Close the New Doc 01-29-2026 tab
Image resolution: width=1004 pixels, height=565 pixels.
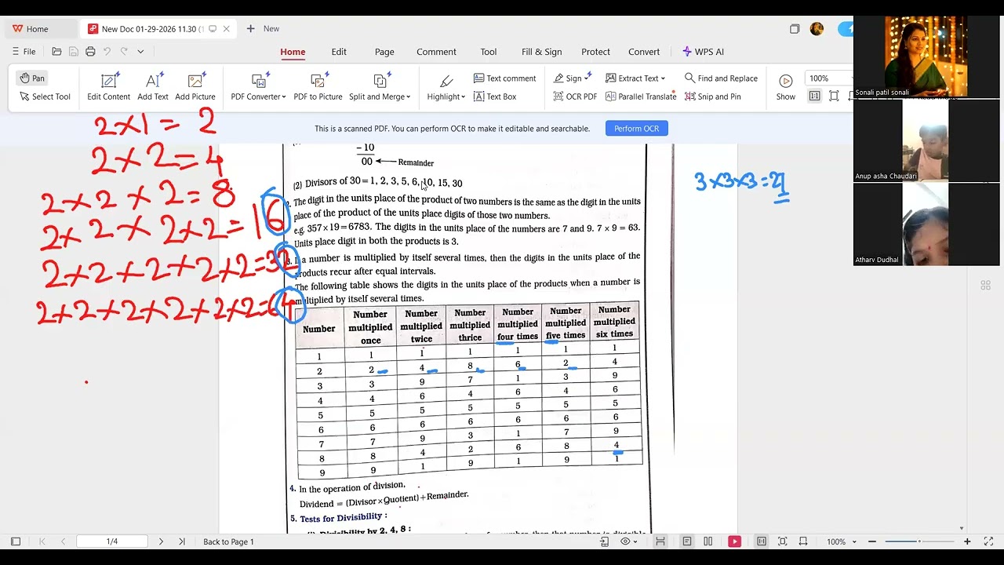(226, 29)
